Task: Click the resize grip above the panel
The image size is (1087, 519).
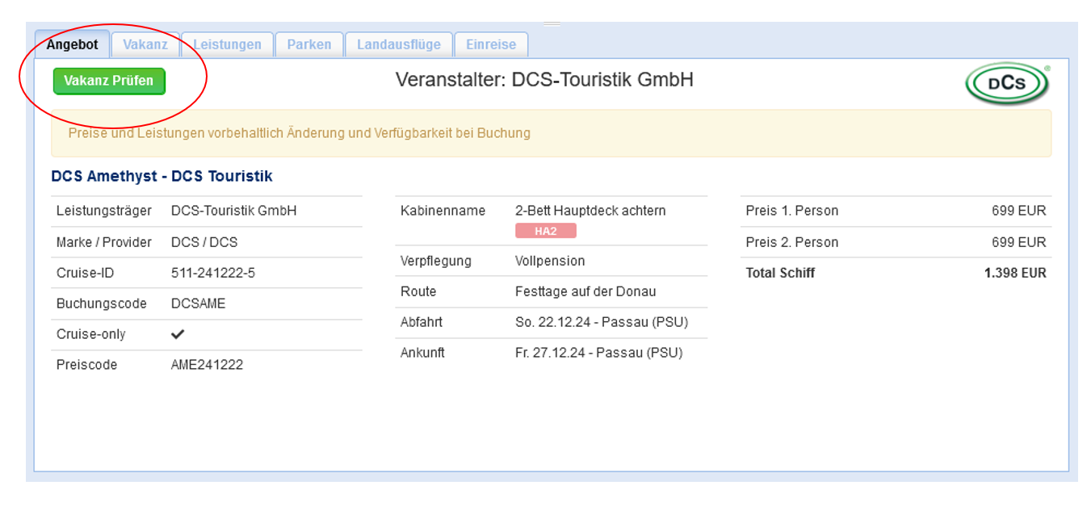Action: click(x=552, y=24)
